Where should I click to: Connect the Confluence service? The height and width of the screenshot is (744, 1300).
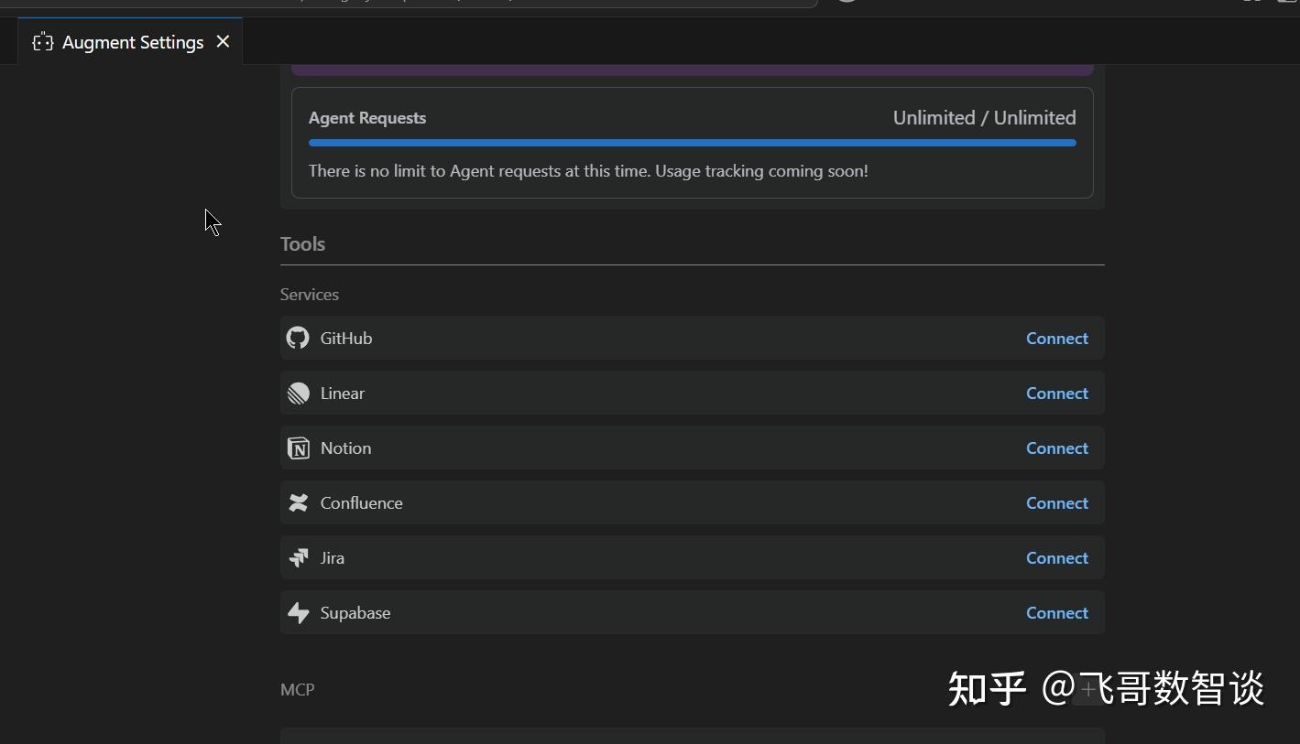pyautogui.click(x=1055, y=502)
